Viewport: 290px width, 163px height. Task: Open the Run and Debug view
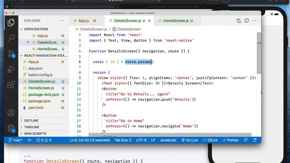click(x=11, y=69)
